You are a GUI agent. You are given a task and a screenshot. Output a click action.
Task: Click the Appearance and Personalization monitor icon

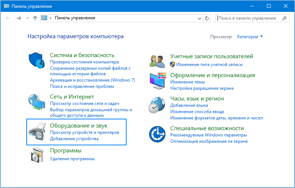157,81
